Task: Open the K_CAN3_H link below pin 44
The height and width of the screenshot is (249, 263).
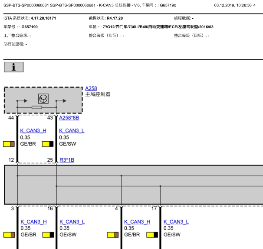Action: click(x=33, y=131)
